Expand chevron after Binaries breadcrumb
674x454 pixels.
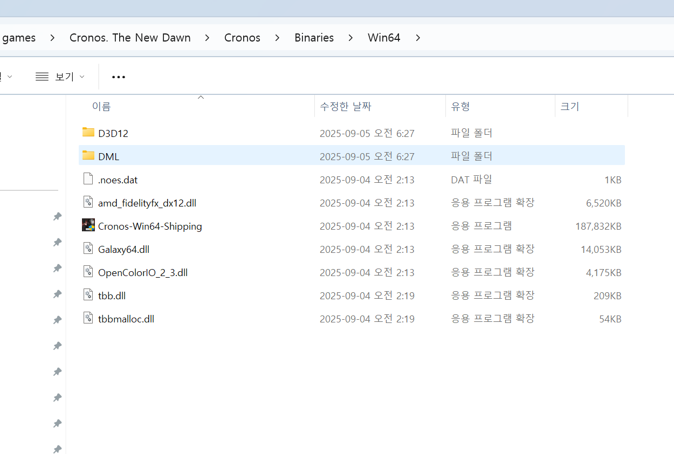click(350, 38)
